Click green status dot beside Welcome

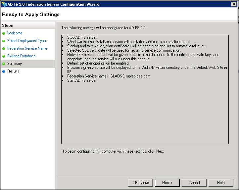(x=4, y=33)
